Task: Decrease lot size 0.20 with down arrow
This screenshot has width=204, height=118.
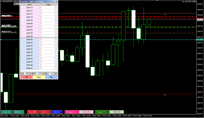Action: [x=34, y=74]
